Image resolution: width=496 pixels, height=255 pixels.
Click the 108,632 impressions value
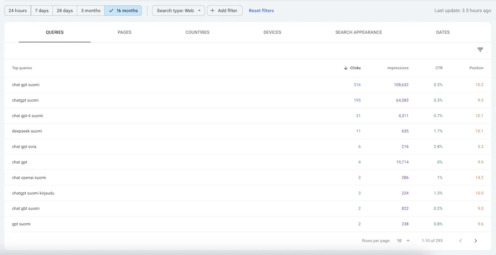point(401,85)
